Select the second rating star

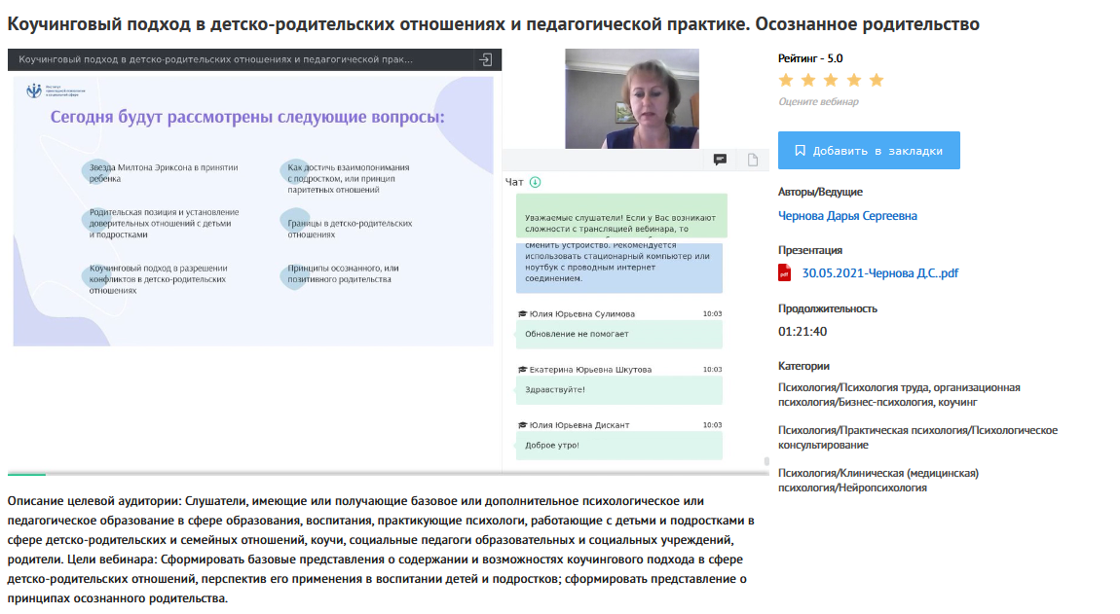point(808,80)
